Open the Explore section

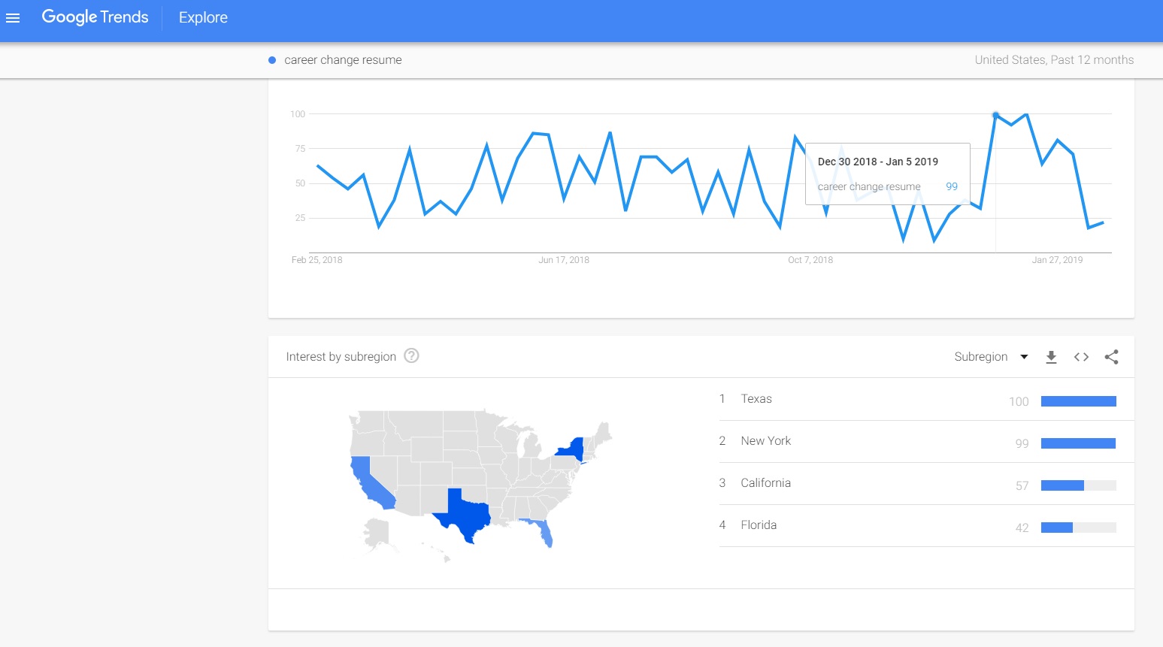[x=203, y=17]
